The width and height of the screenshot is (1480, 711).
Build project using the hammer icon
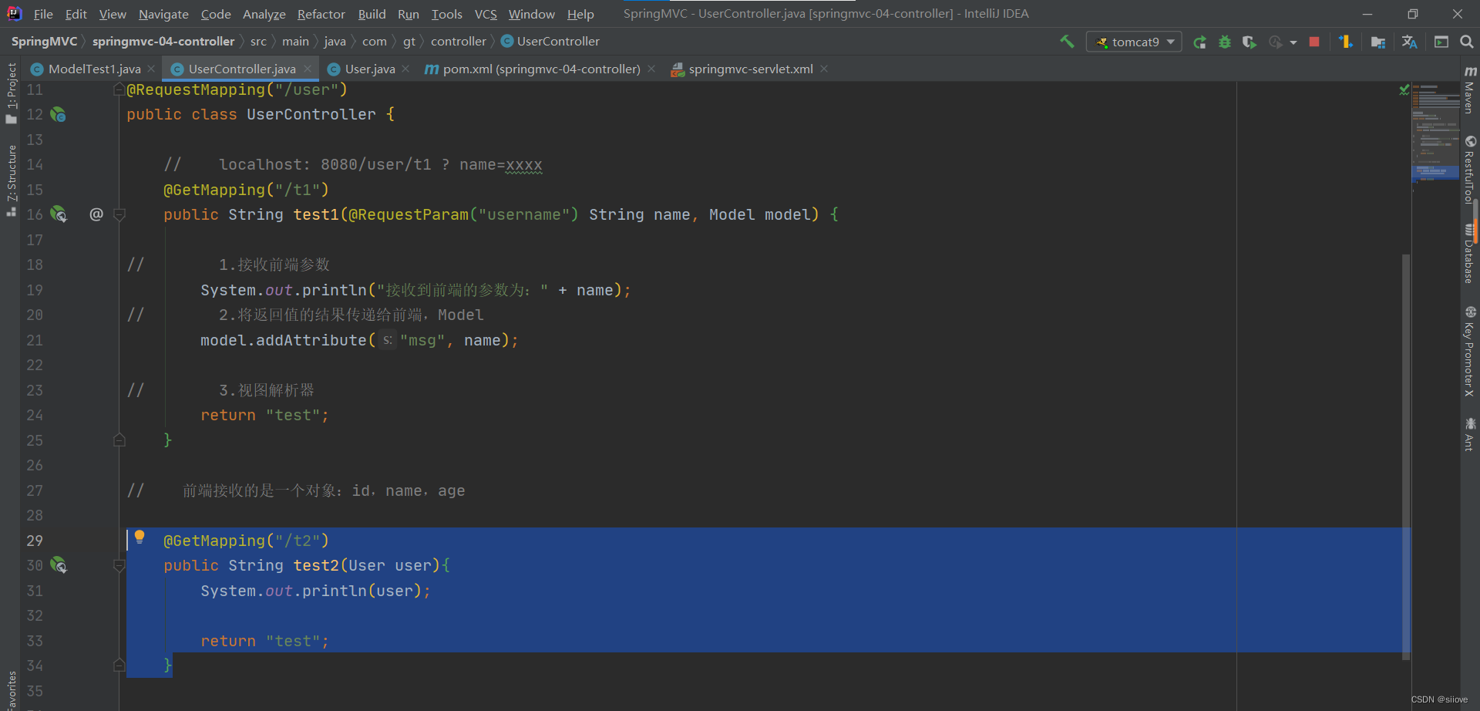[x=1068, y=42]
